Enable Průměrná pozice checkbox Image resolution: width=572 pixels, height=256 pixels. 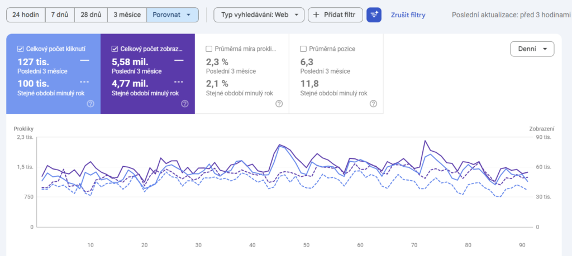(x=303, y=49)
